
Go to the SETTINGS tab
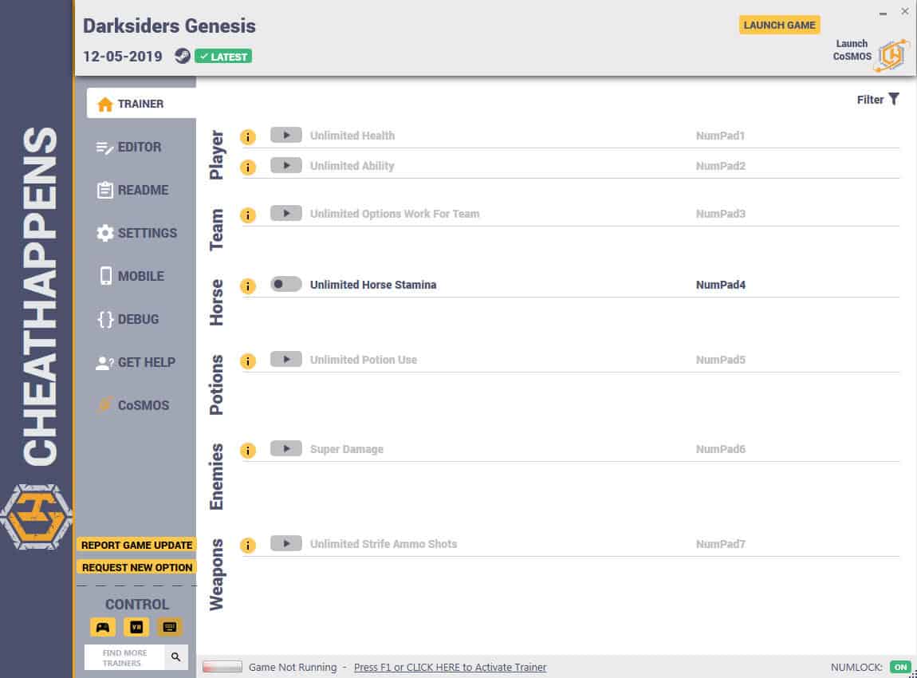pyautogui.click(x=136, y=233)
